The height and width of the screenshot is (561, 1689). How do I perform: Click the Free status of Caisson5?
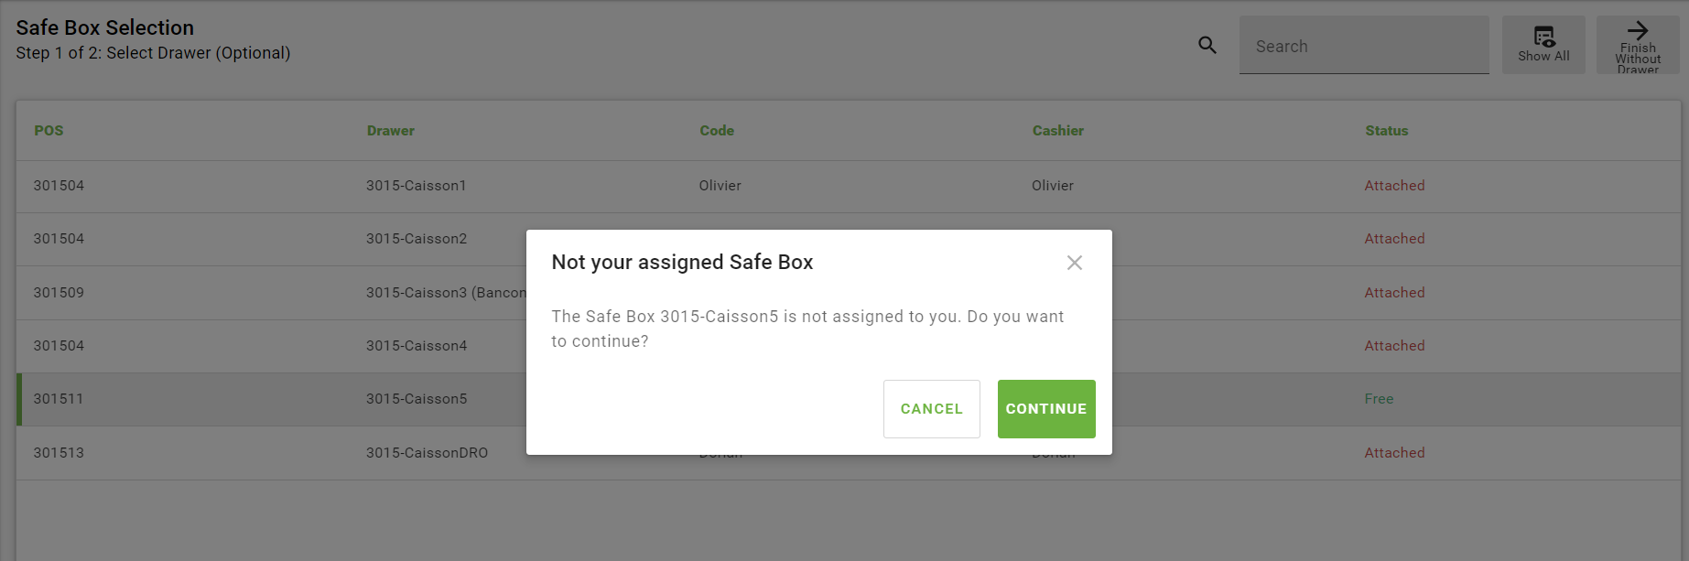1379,399
